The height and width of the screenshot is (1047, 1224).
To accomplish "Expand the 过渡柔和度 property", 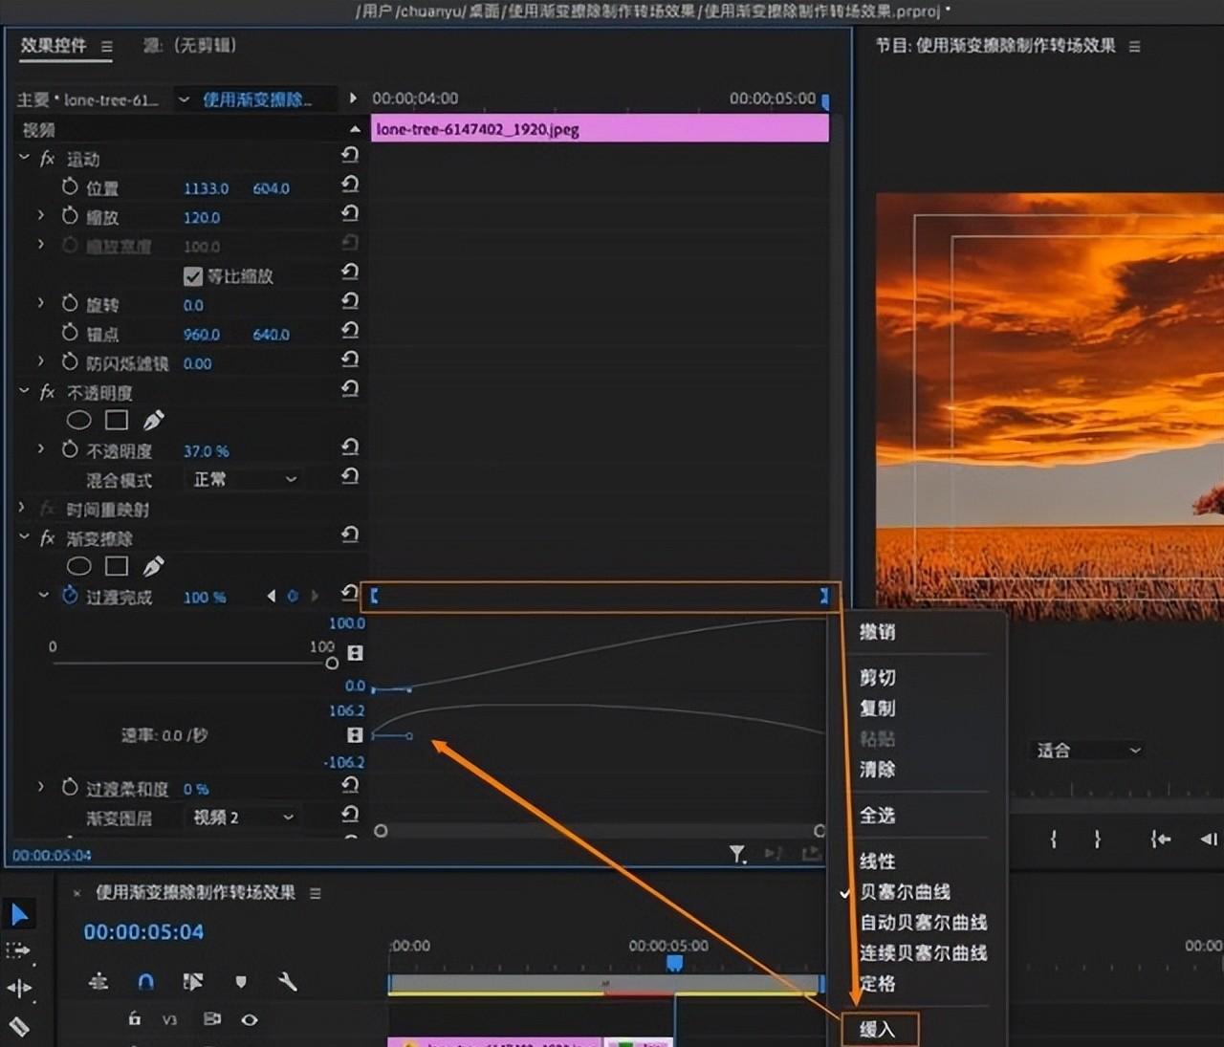I will coord(40,786).
